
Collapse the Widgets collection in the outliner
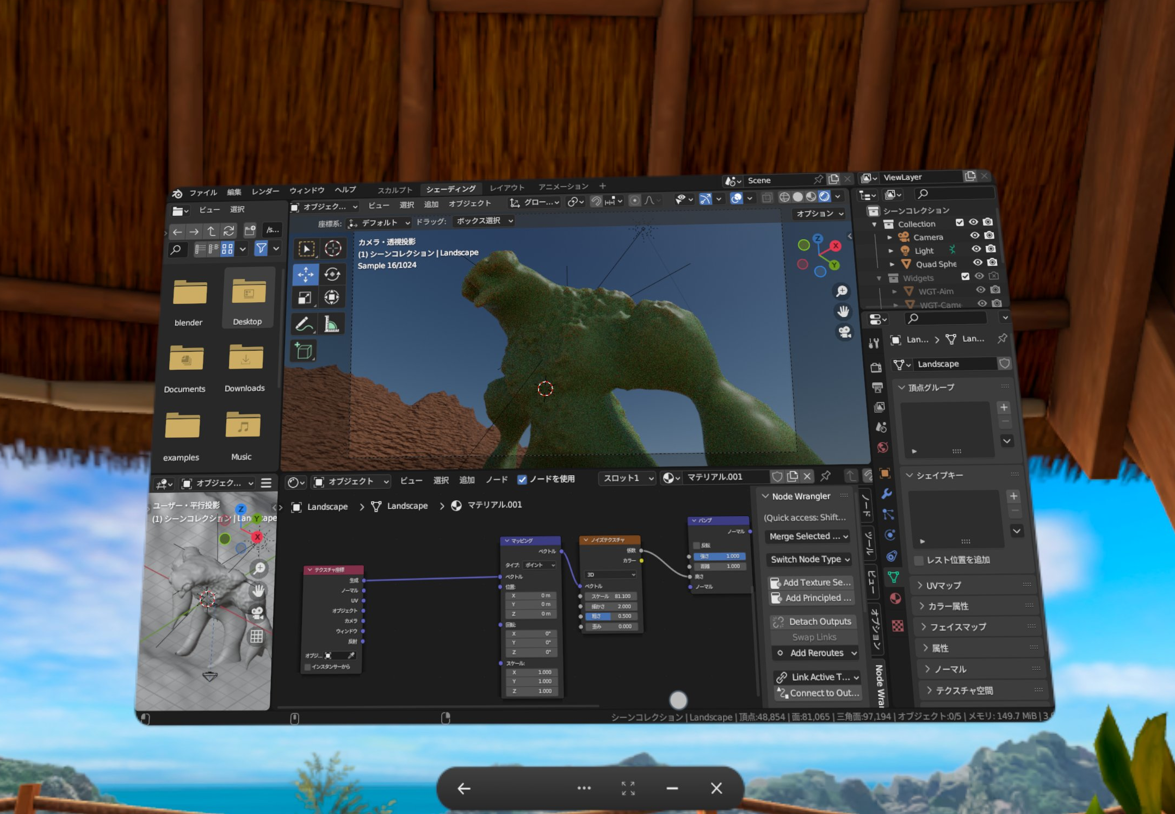880,278
